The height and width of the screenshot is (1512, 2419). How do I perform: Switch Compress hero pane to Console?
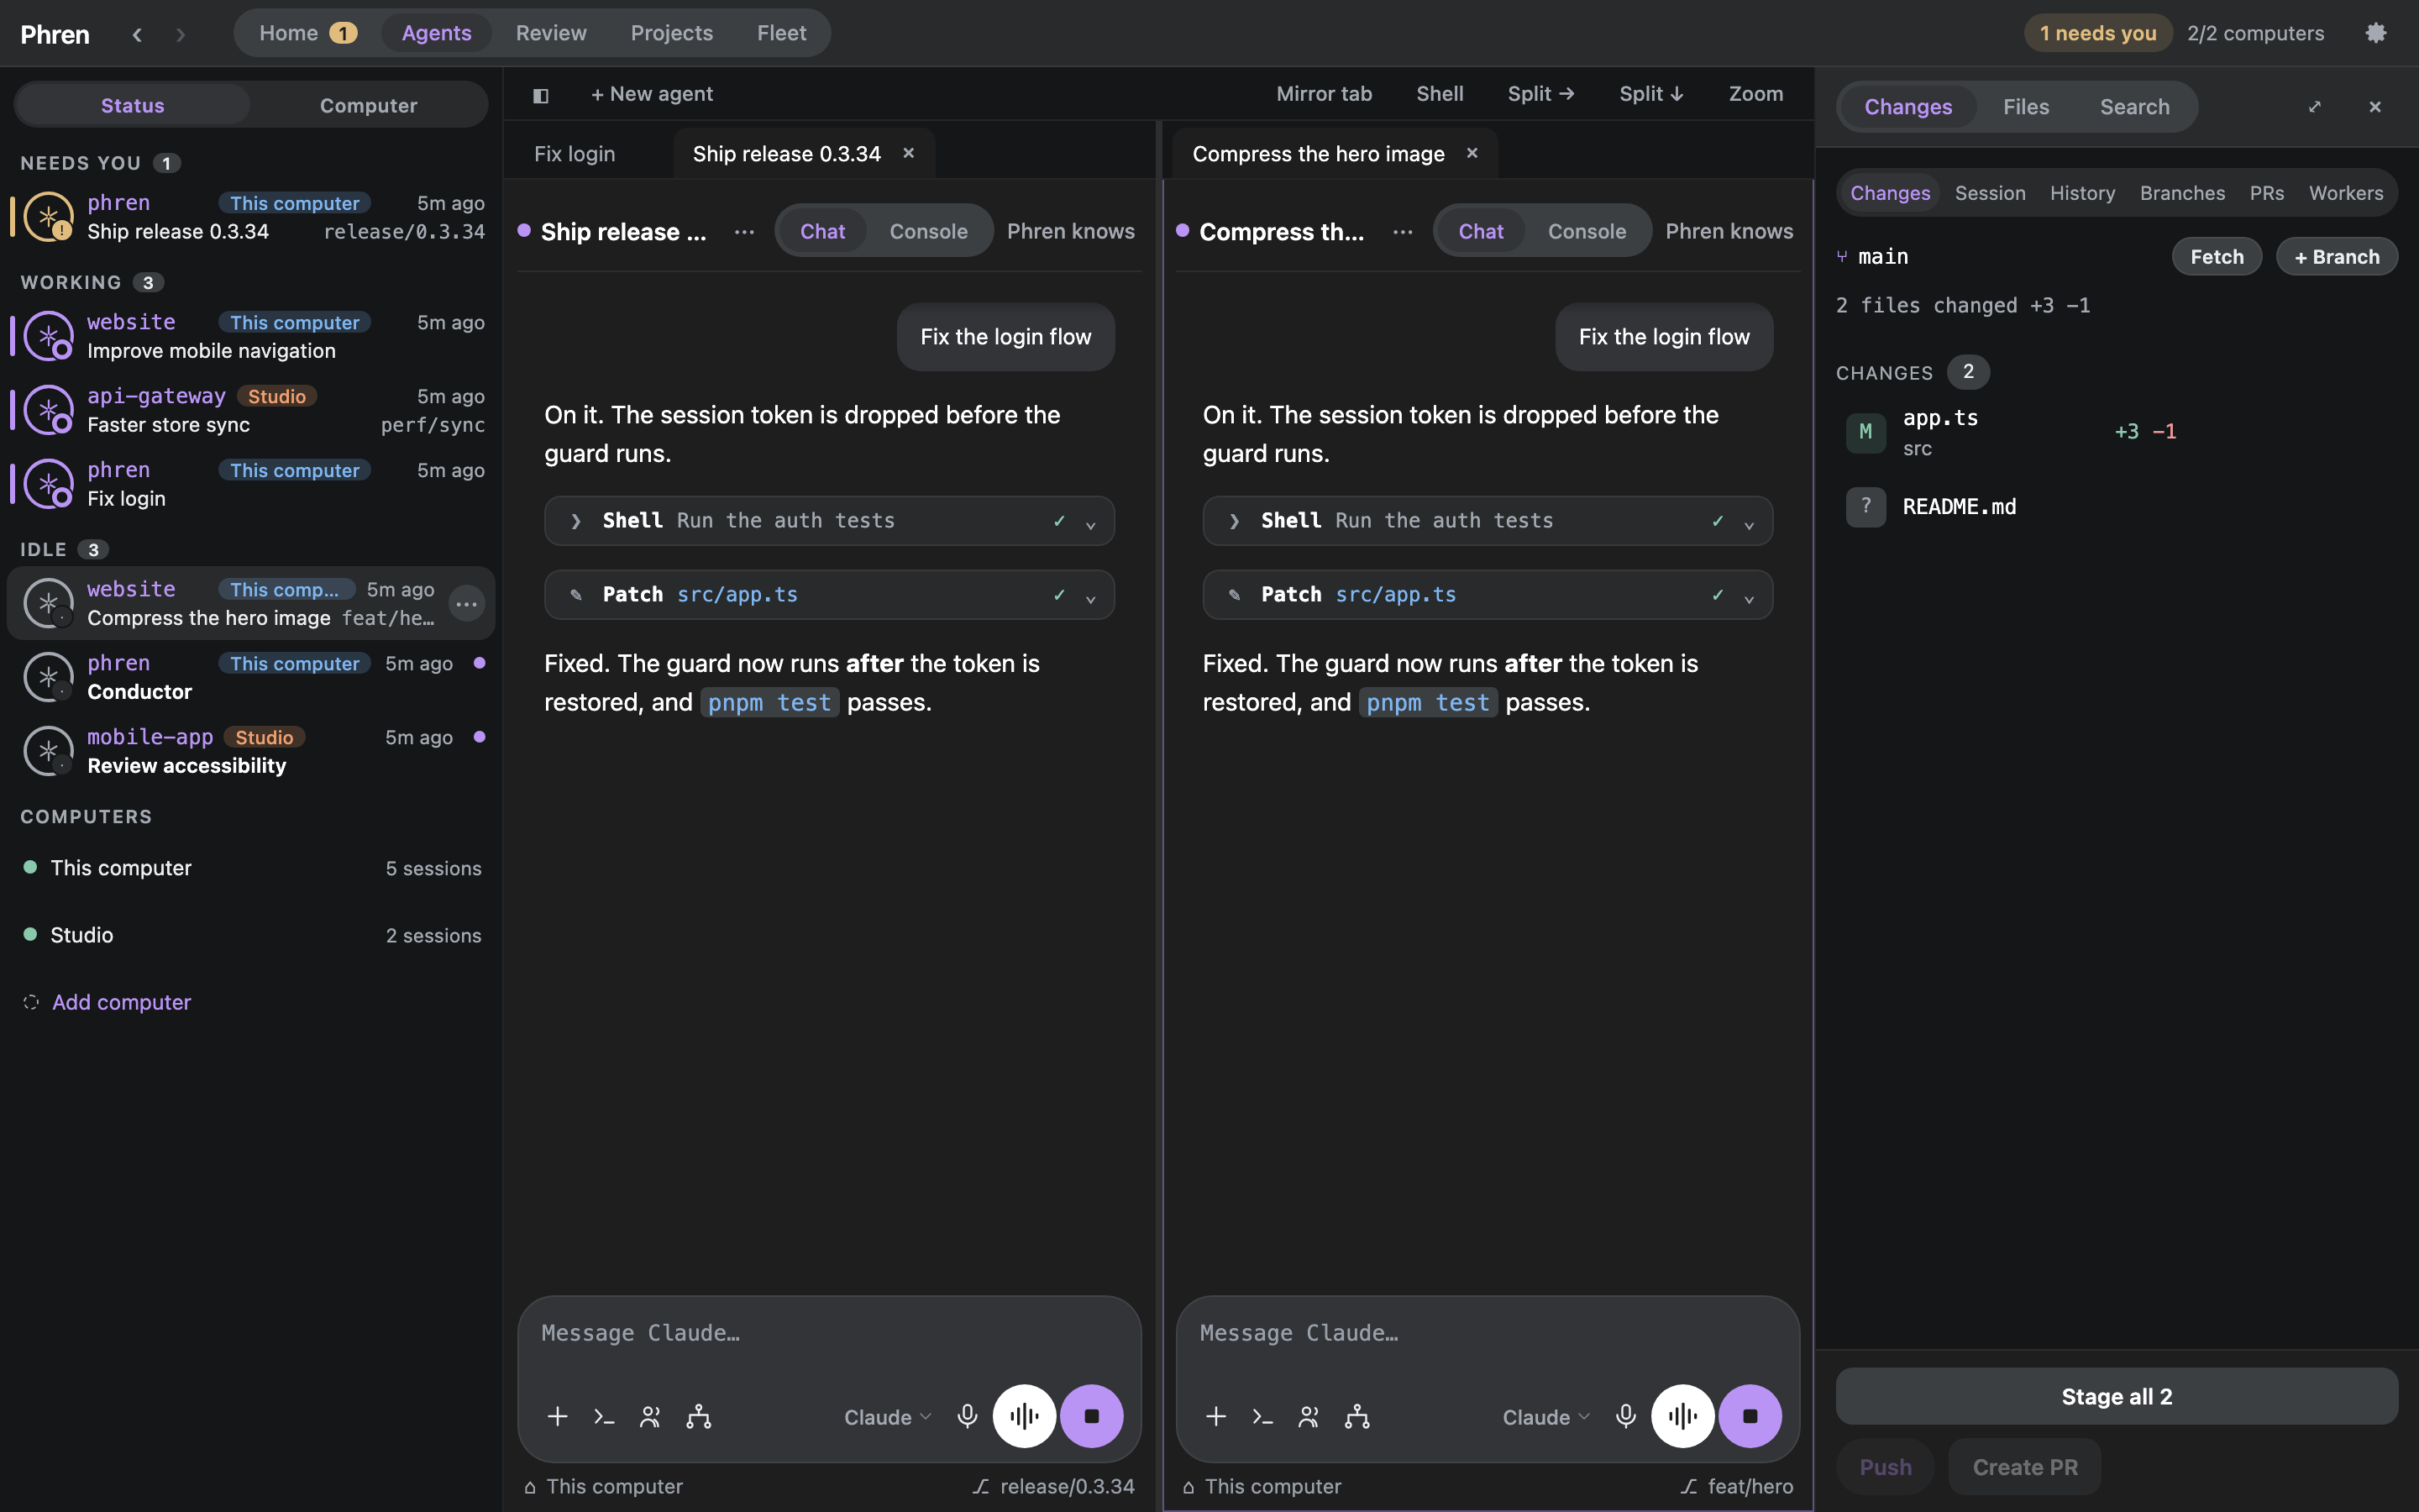pyautogui.click(x=1587, y=231)
